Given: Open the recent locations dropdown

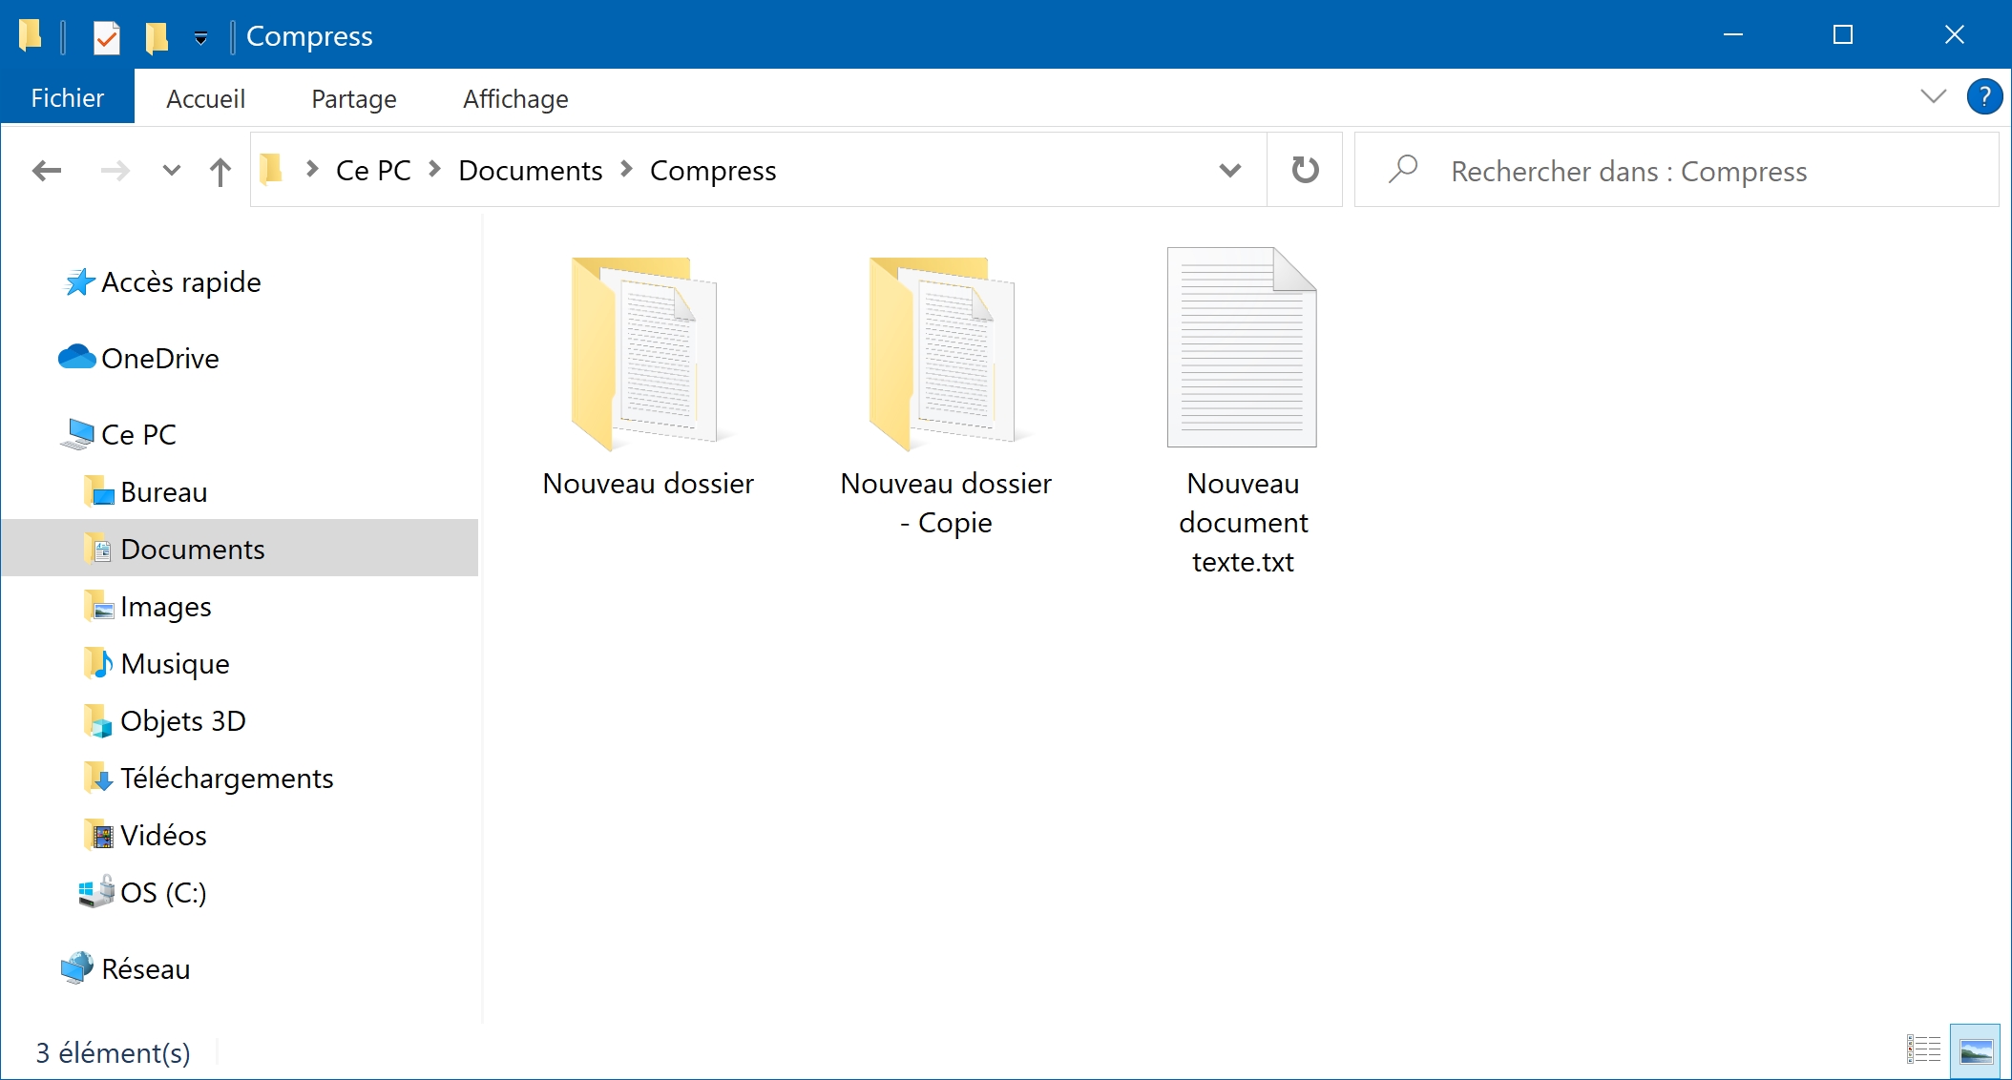Looking at the screenshot, I should 172,171.
